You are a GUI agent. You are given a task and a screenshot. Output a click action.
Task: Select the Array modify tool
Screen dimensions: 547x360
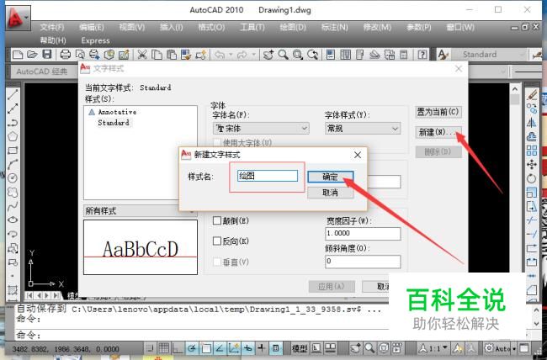point(532,151)
